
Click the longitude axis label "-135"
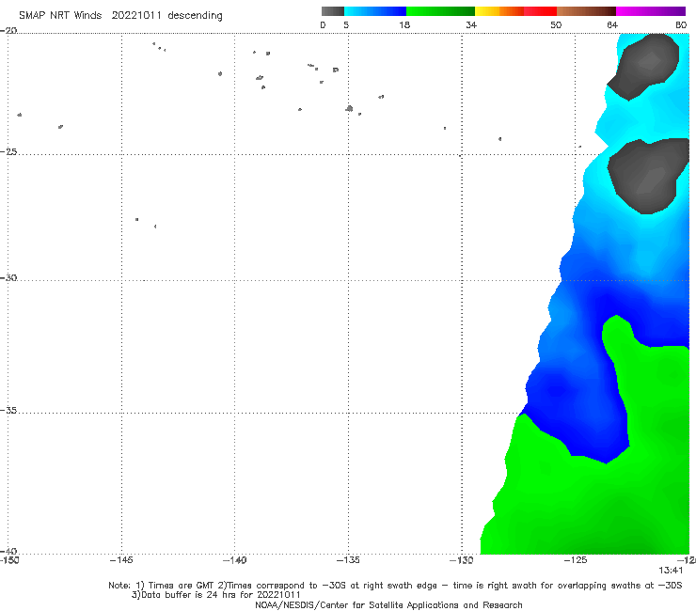(348, 560)
